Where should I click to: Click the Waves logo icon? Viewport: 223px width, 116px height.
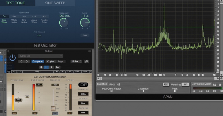(x=9, y=71)
